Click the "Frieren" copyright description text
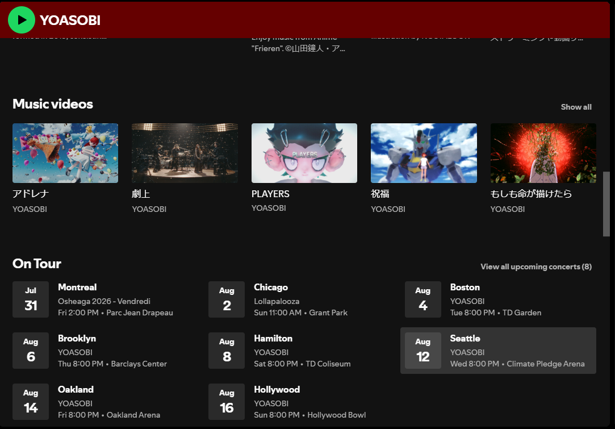Image resolution: width=615 pixels, height=429 pixels. tap(298, 49)
